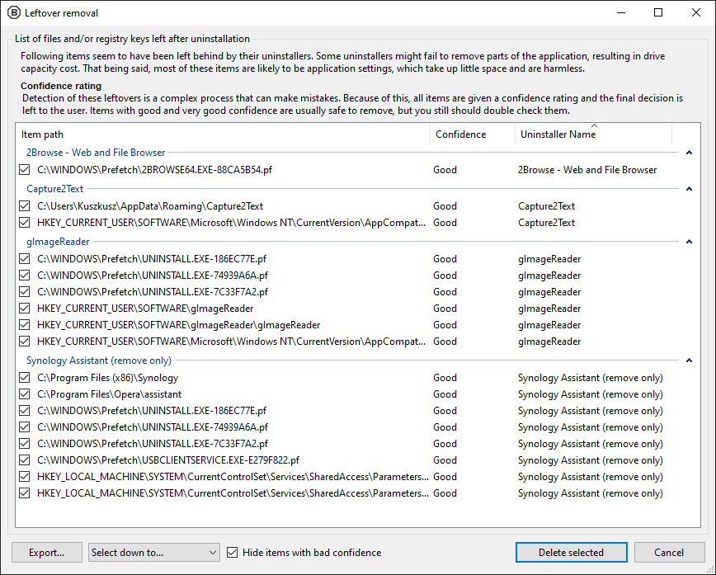Click the app icon in title bar
The width and height of the screenshot is (716, 575).
(x=13, y=12)
